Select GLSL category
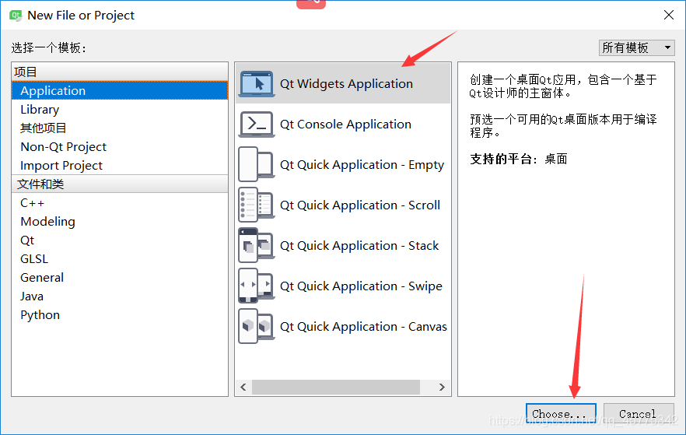The image size is (686, 435). (x=120, y=258)
